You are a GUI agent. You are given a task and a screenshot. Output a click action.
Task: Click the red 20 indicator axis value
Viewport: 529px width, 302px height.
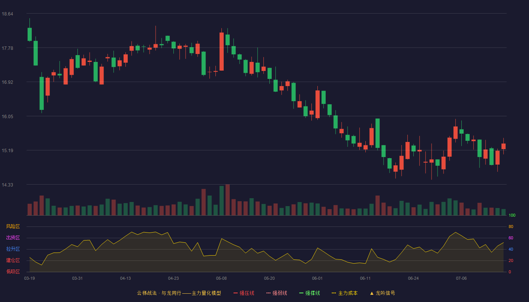pos(511,260)
